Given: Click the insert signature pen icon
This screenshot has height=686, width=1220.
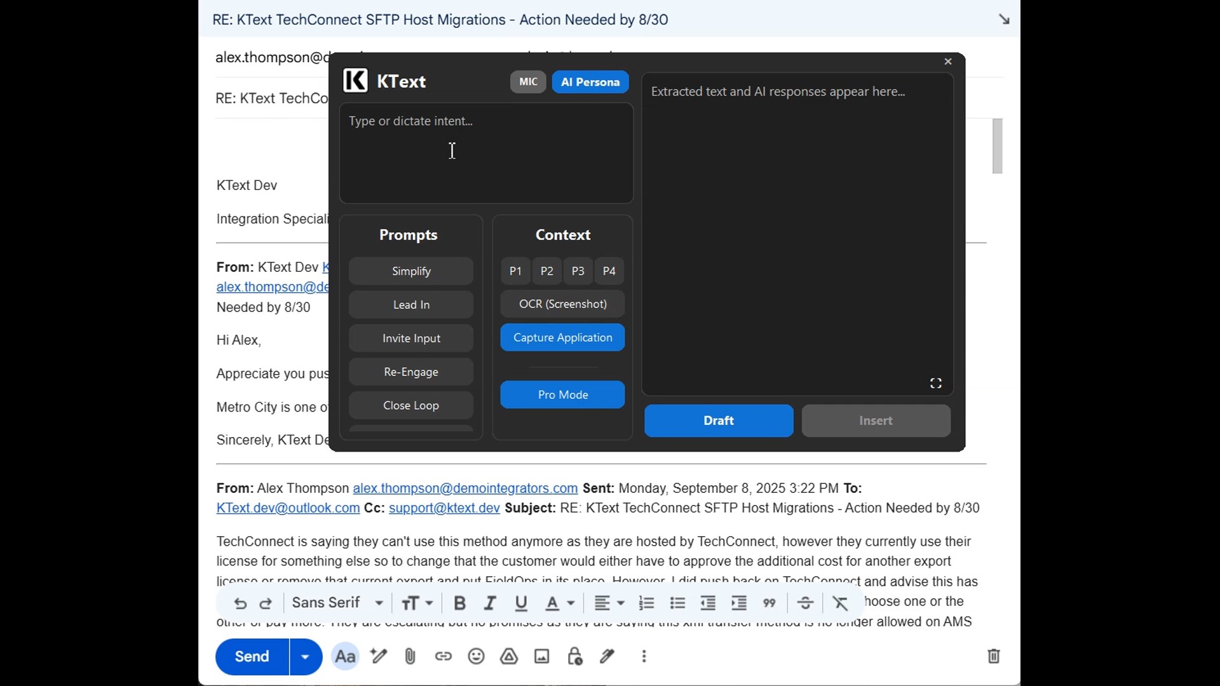Looking at the screenshot, I should pyautogui.click(x=607, y=656).
